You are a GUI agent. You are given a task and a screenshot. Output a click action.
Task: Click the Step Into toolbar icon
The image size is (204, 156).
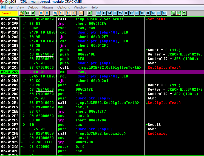click(56, 13)
